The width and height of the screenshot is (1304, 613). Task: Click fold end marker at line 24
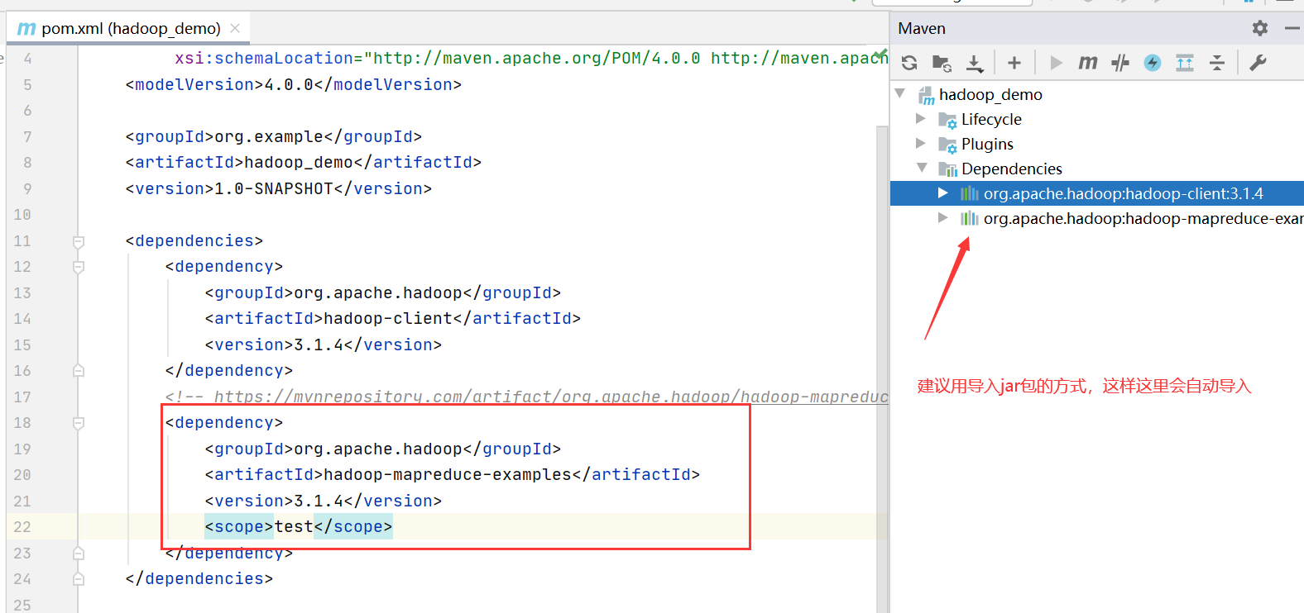[x=79, y=579]
